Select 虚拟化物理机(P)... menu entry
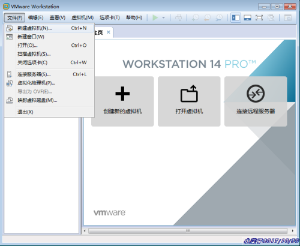The width and height of the screenshot is (300, 246). (x=49, y=83)
